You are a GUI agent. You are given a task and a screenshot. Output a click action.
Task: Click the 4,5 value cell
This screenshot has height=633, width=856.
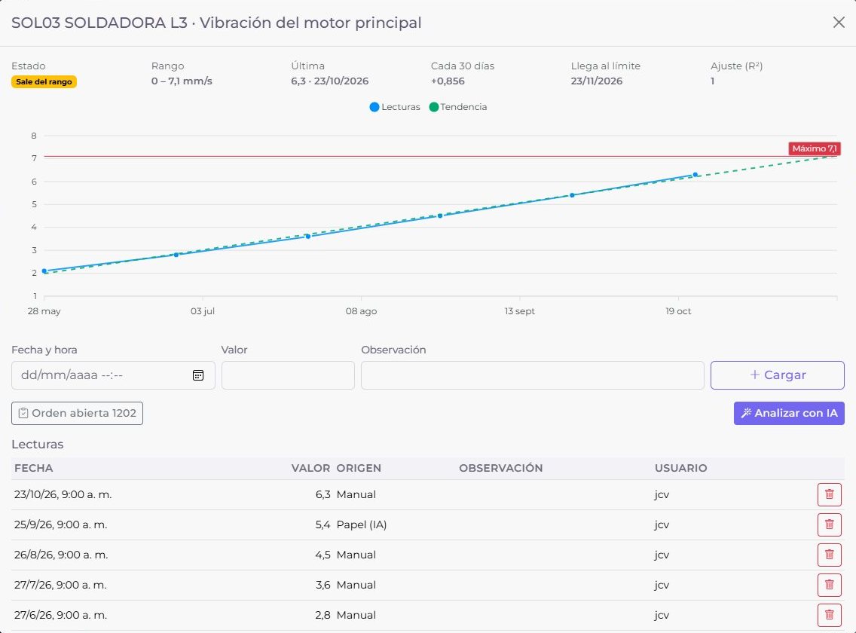coord(323,555)
